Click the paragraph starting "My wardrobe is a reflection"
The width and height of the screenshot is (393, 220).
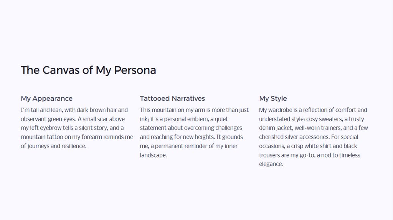313,137
